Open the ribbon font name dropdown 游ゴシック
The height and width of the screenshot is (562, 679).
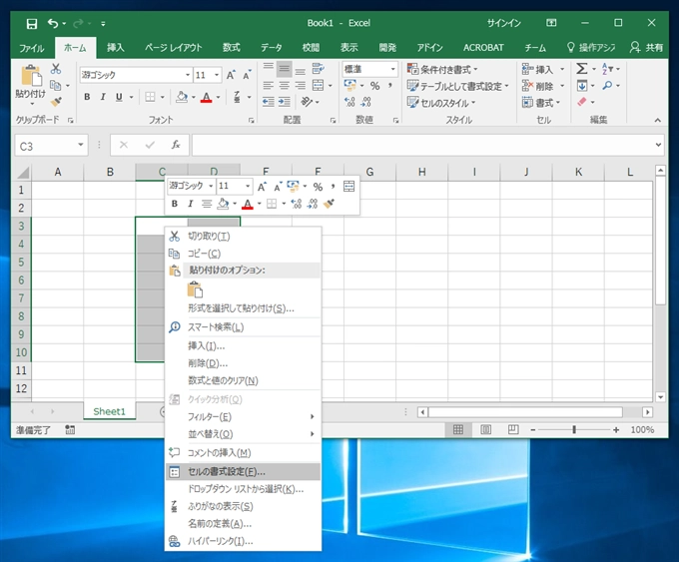click(188, 75)
